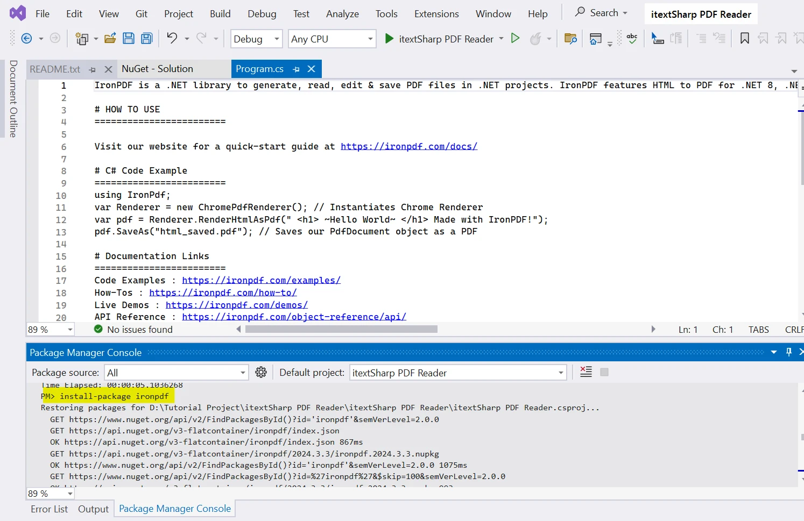Image resolution: width=804 pixels, height=521 pixels.
Task: Open the ironpdf.com/docs link
Action: (x=409, y=146)
